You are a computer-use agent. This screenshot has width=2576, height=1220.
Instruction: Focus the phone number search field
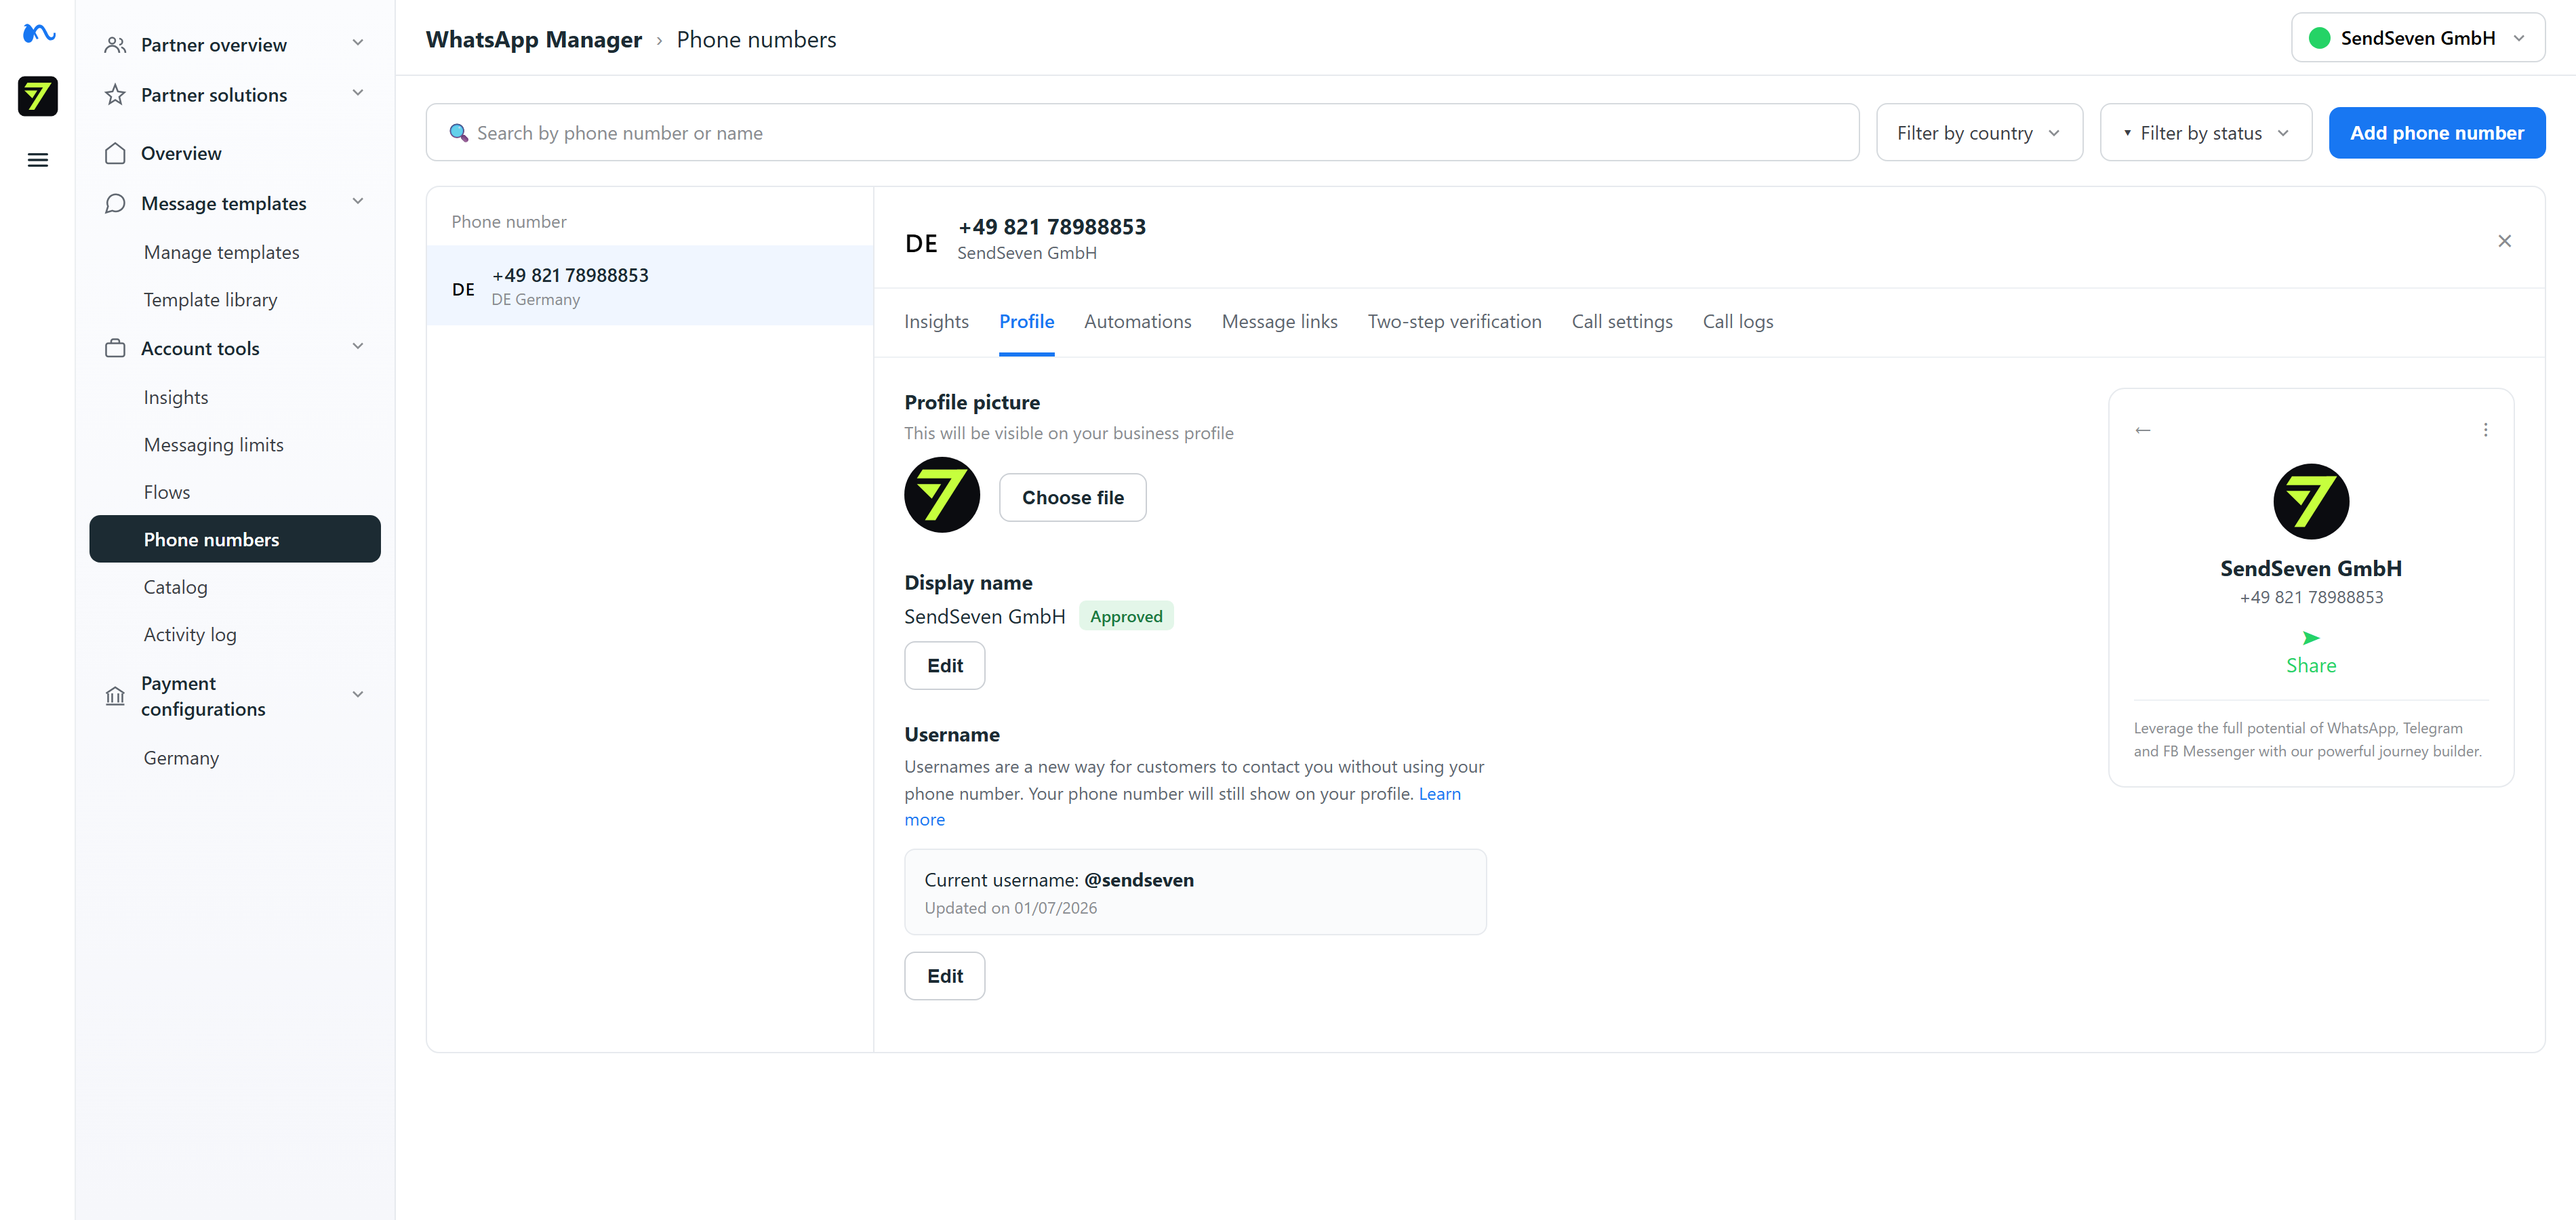coord(1142,132)
